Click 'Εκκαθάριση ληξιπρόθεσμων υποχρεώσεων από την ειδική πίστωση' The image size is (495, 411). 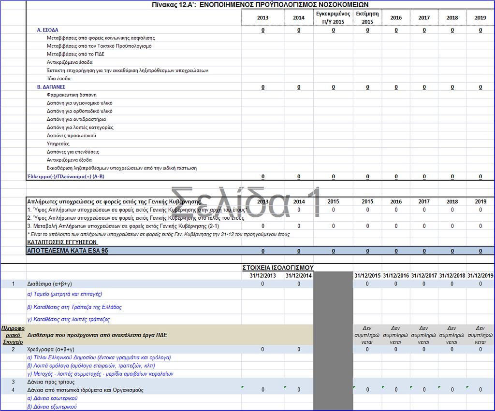point(122,168)
